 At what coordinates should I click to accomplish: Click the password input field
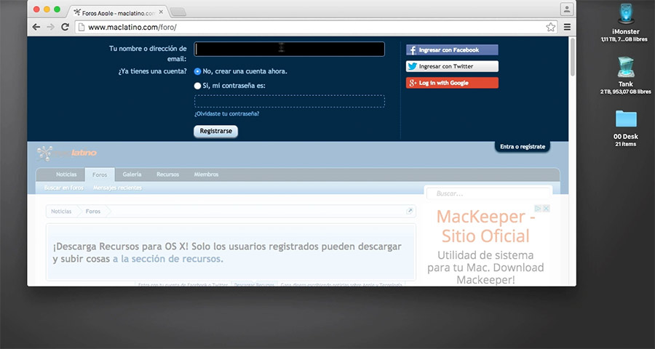289,102
